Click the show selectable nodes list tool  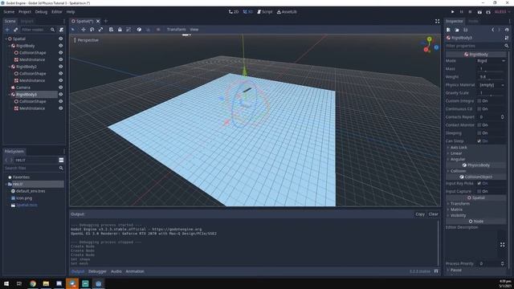(x=111, y=30)
